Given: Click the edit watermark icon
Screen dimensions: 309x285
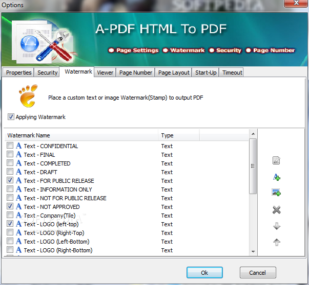Looking at the screenshot, I should (x=276, y=160).
